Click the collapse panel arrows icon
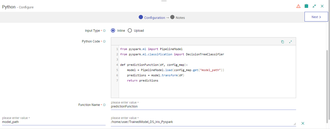330x129 pixels. pos(314,6)
